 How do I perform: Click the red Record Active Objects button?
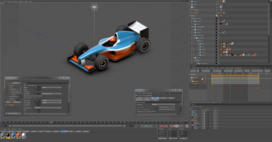(161, 126)
